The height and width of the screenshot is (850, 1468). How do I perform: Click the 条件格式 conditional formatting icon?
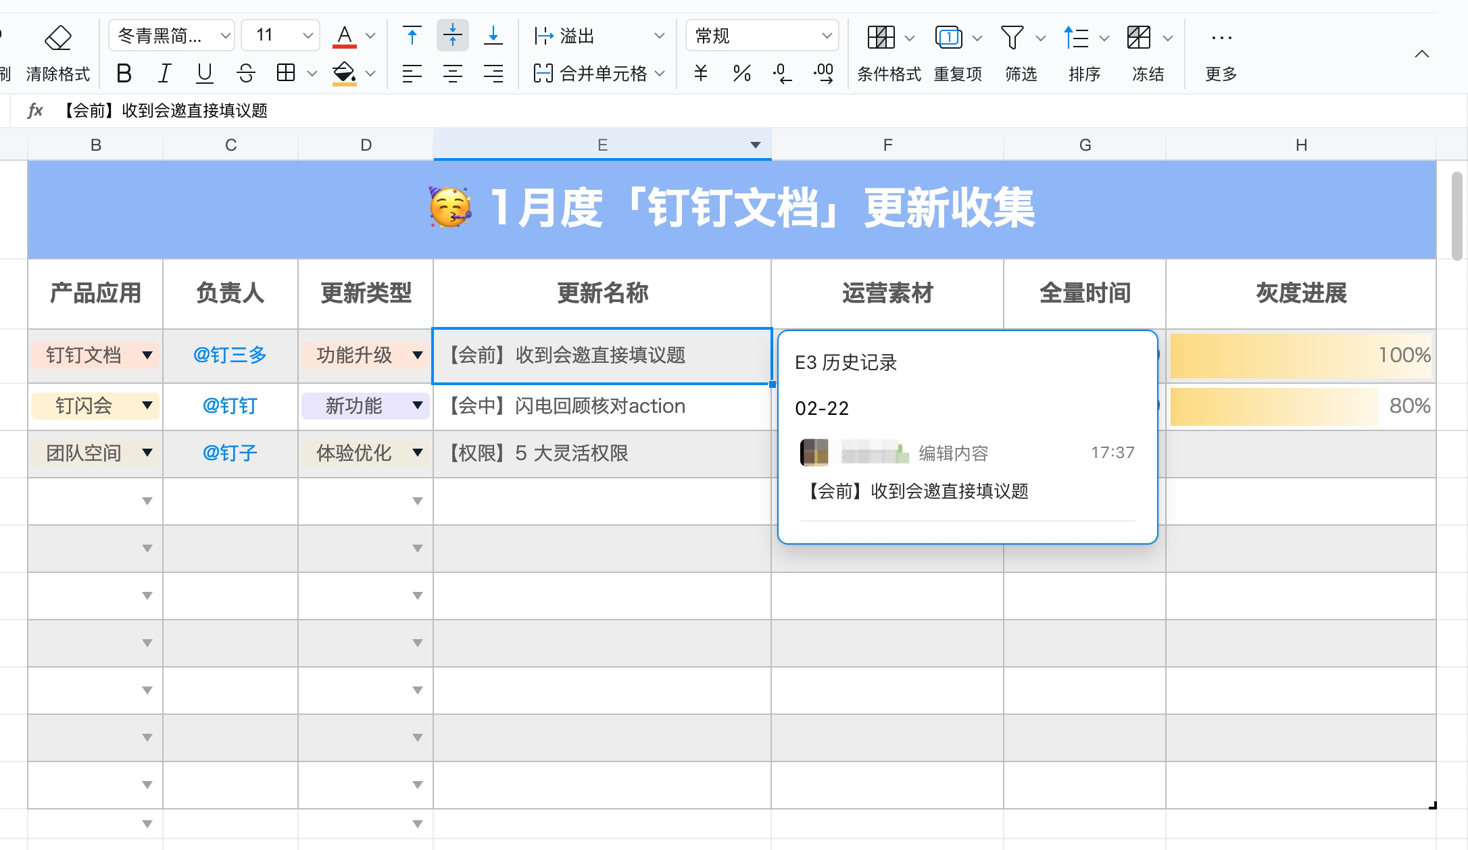[x=882, y=37]
